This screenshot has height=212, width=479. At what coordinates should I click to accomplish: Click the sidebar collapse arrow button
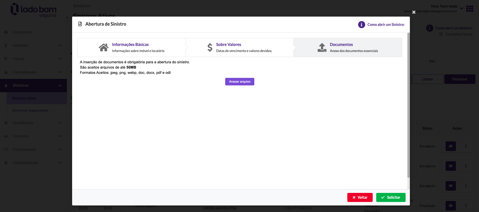67,18
